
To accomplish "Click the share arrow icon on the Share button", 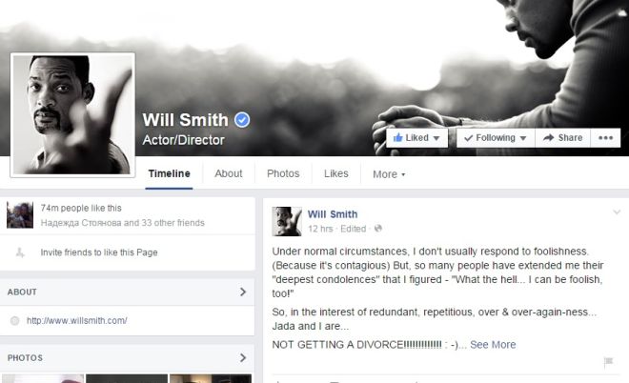I will (x=548, y=138).
